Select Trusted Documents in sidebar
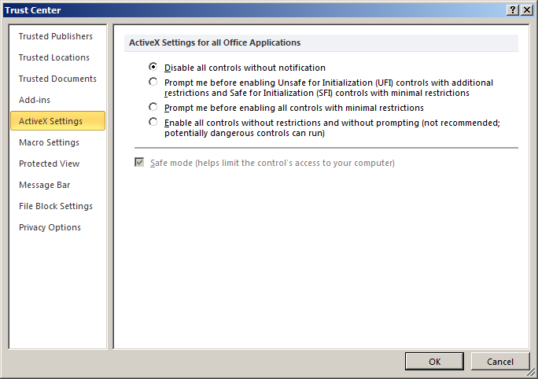Viewport: 538px width, 379px height. (x=57, y=79)
